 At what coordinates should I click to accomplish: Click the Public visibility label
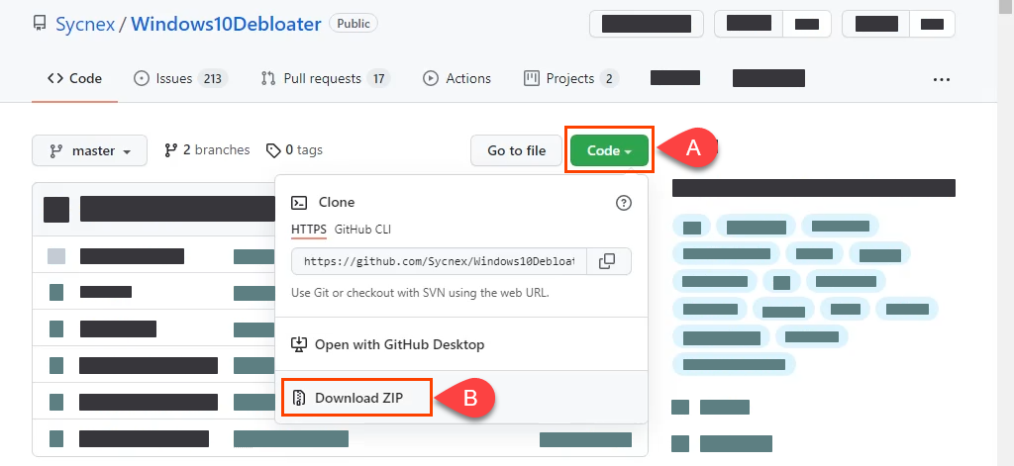(354, 24)
